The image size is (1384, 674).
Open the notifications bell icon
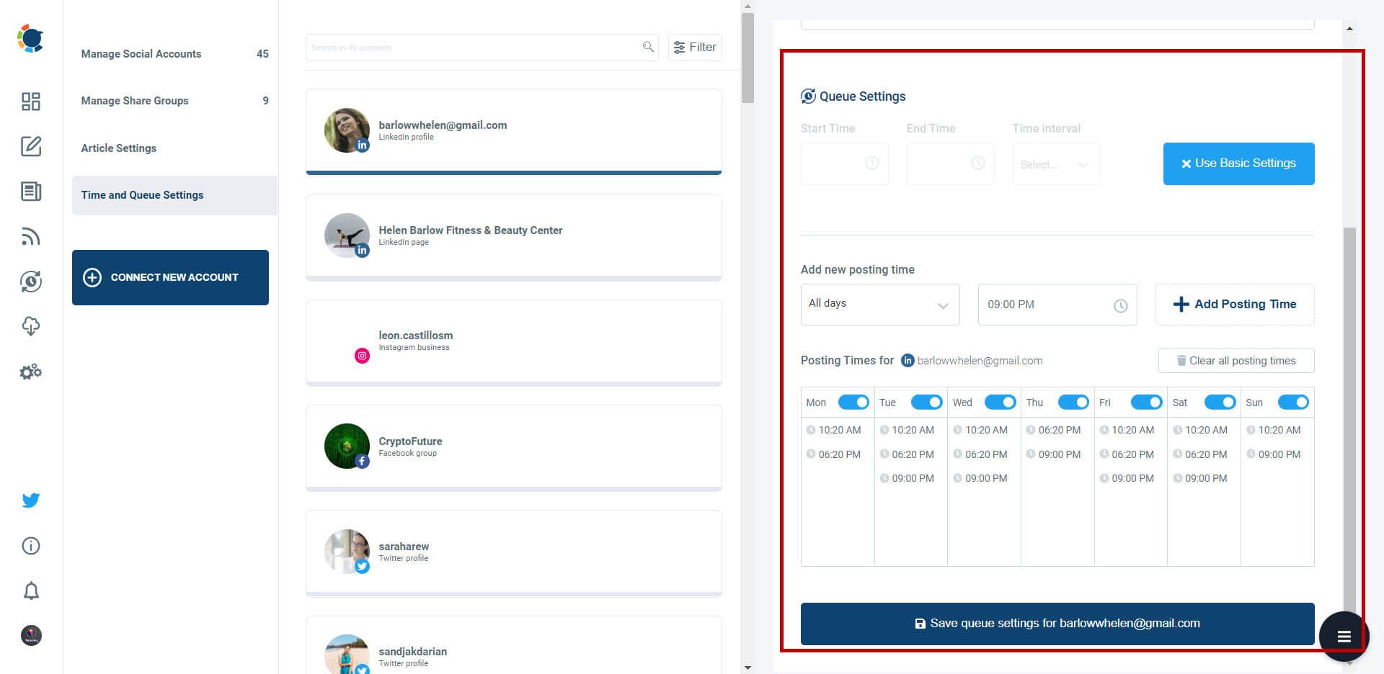[x=30, y=590]
